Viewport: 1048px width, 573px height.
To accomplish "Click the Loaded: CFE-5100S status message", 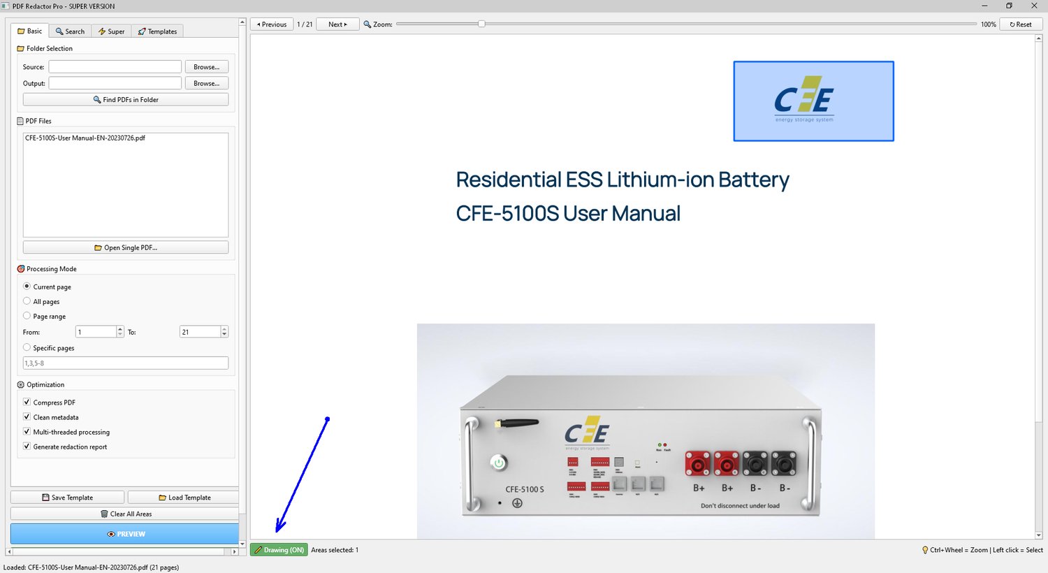I will click(x=92, y=567).
